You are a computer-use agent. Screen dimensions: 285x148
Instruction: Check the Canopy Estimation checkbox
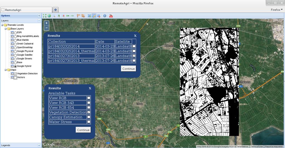click(x=89, y=117)
